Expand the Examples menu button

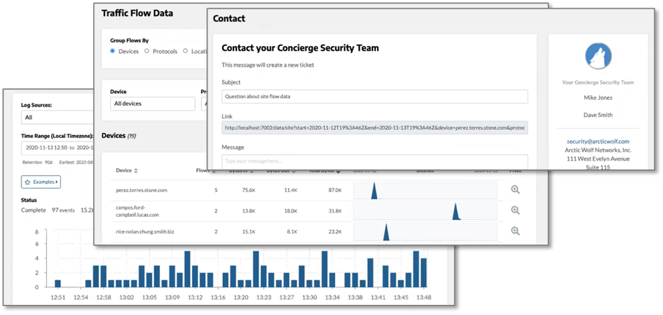41,182
